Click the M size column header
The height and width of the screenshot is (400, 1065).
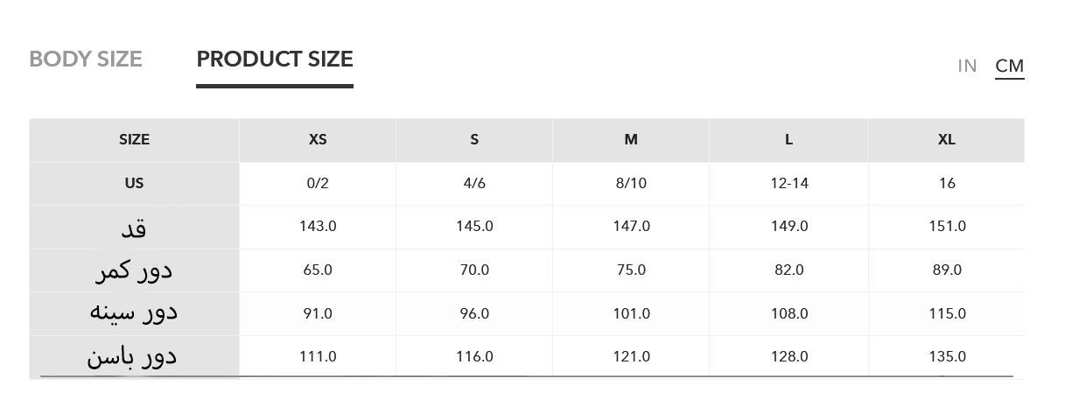pyautogui.click(x=631, y=140)
